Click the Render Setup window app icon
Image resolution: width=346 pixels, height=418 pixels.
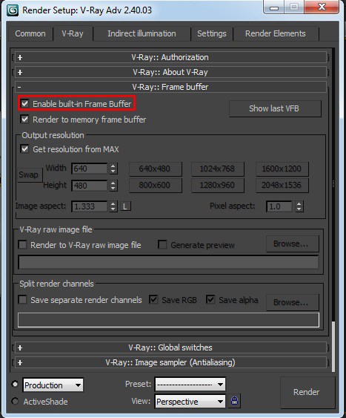(13, 10)
